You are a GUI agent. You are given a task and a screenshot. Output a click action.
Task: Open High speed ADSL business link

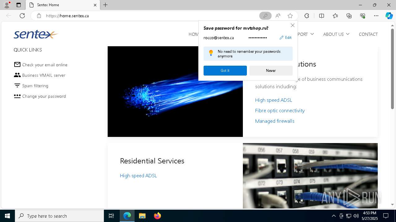pos(273,100)
